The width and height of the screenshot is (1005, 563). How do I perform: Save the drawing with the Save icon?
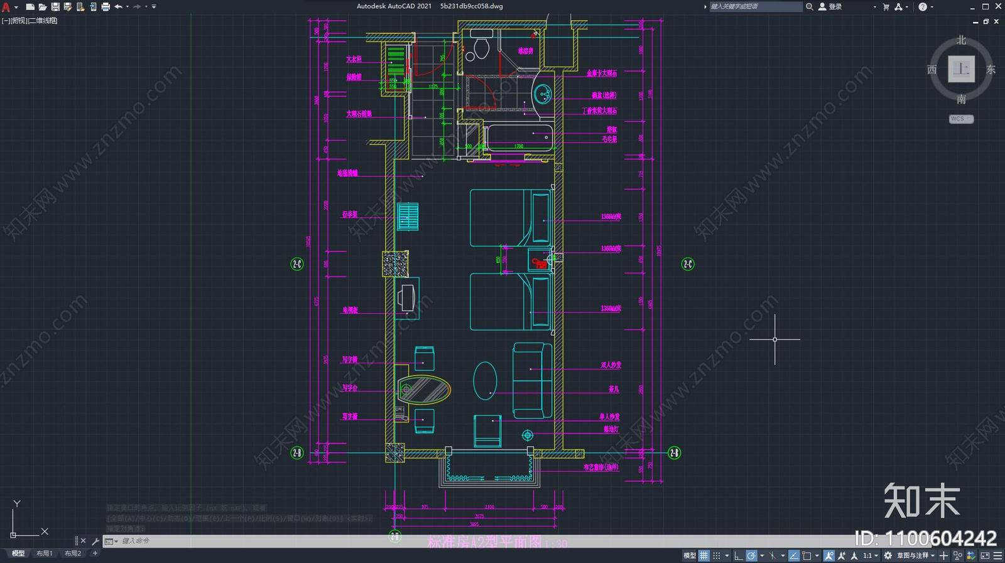(x=55, y=6)
